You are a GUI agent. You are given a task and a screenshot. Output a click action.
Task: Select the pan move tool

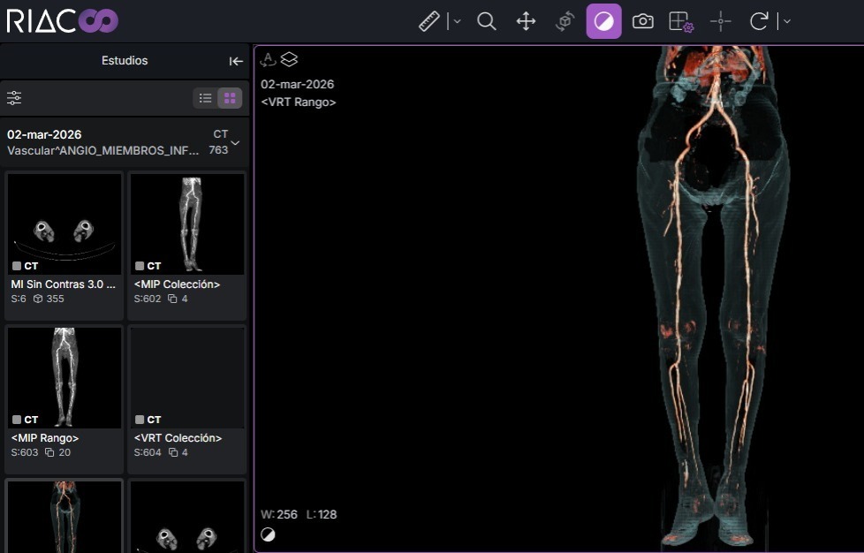tap(526, 21)
